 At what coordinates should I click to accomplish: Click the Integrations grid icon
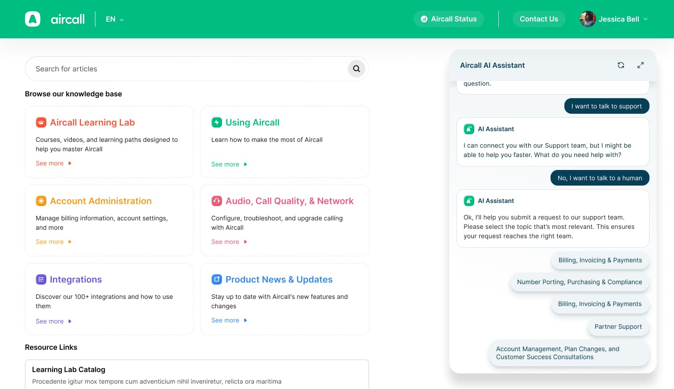click(41, 279)
